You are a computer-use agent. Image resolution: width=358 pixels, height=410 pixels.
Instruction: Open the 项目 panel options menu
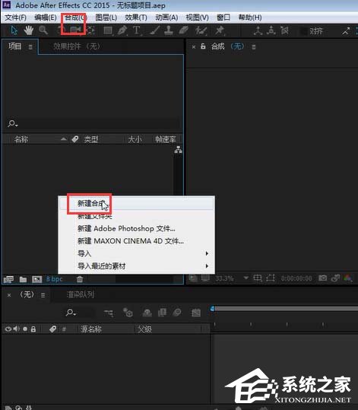[30, 47]
